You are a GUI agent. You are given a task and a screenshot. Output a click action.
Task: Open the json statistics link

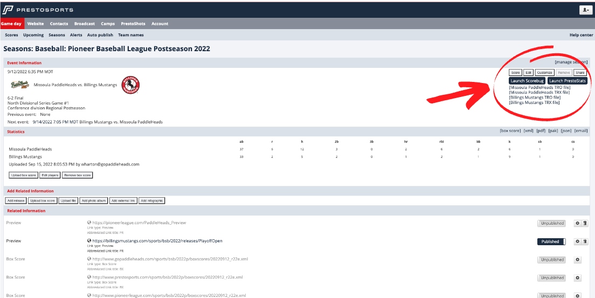[566, 131]
